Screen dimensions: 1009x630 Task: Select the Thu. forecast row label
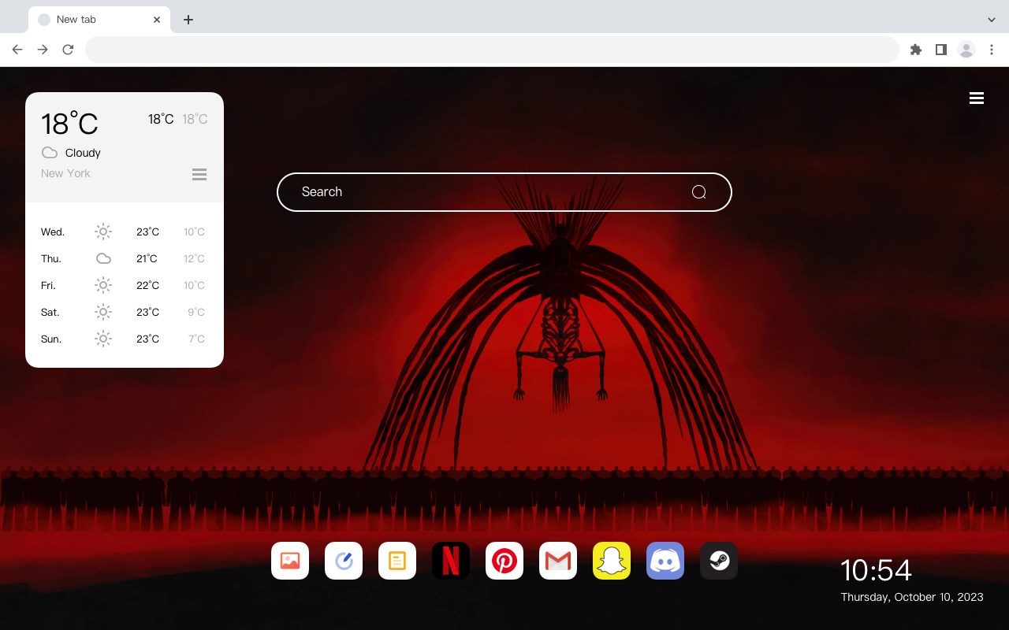(x=51, y=258)
